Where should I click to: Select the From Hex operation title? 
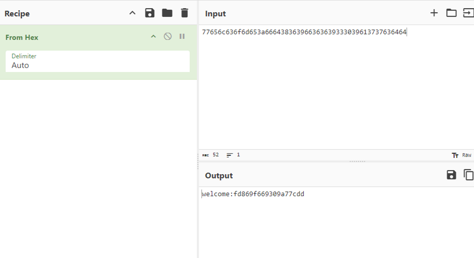22,37
